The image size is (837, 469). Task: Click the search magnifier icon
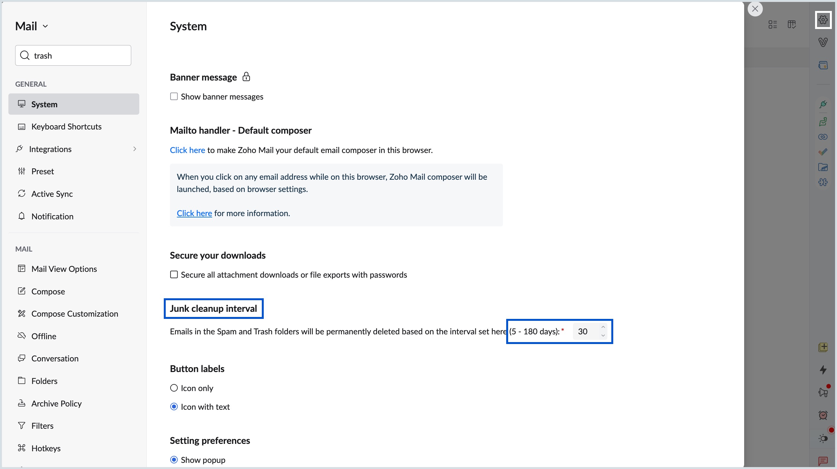coord(25,55)
